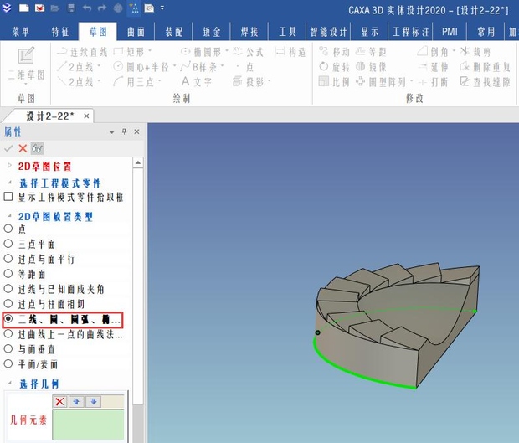
Task: Click the 旋转 rotate tool
Action: pyautogui.click(x=334, y=67)
